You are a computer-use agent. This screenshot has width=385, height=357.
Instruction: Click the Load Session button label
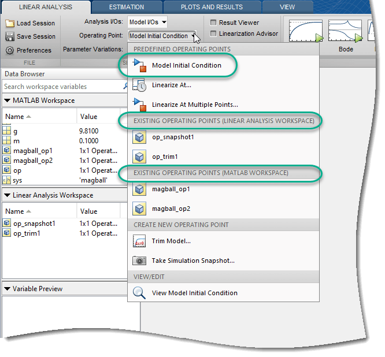[36, 23]
